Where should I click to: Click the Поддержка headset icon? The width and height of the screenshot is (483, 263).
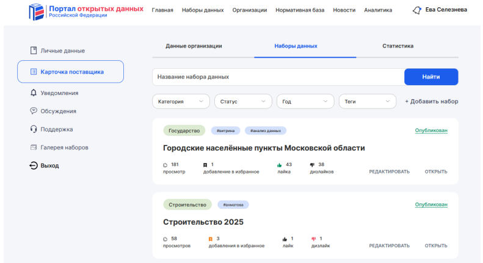[34, 129]
